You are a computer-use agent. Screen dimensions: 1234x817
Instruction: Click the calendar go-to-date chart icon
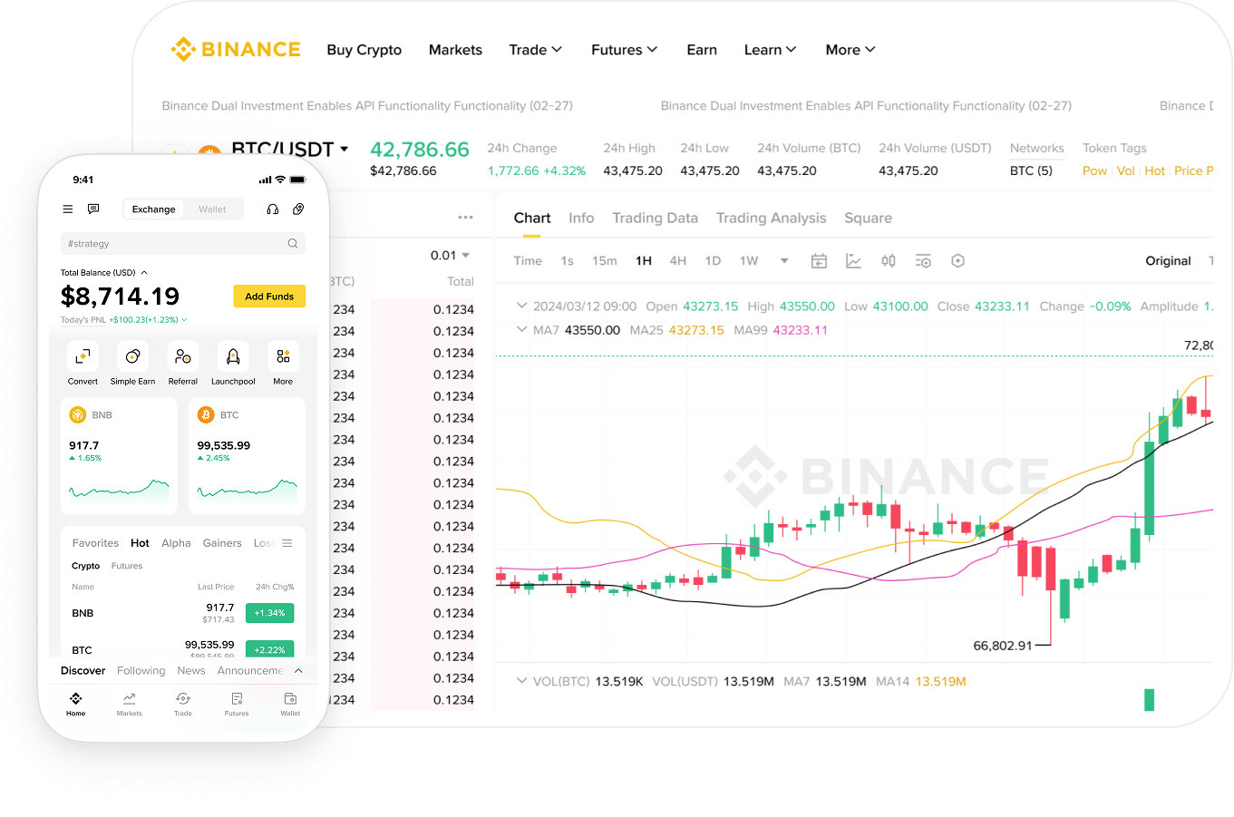(819, 261)
